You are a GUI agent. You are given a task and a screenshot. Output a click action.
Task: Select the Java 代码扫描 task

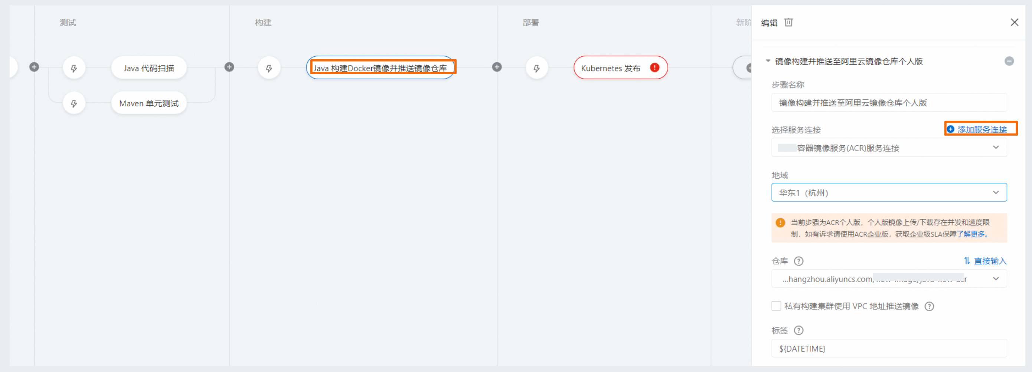coord(148,68)
